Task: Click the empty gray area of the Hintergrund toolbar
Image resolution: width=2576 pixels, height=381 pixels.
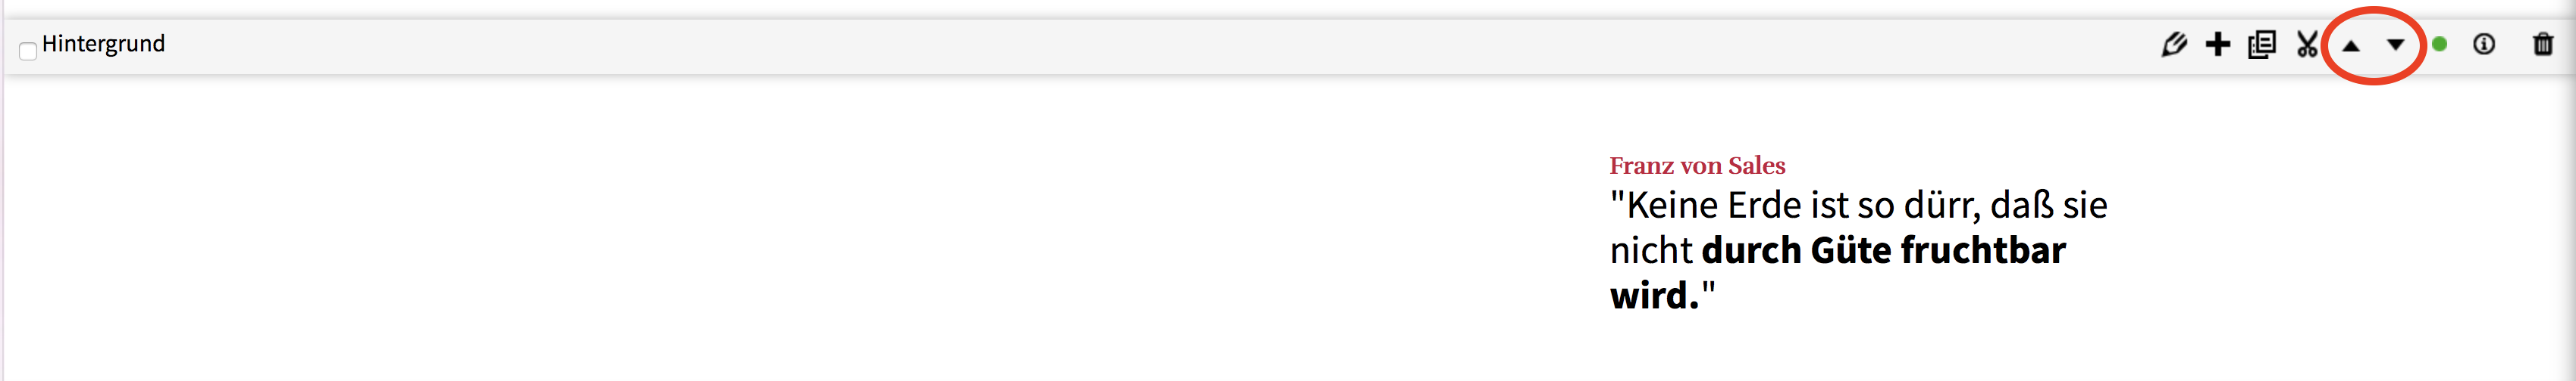Action: point(1100,45)
